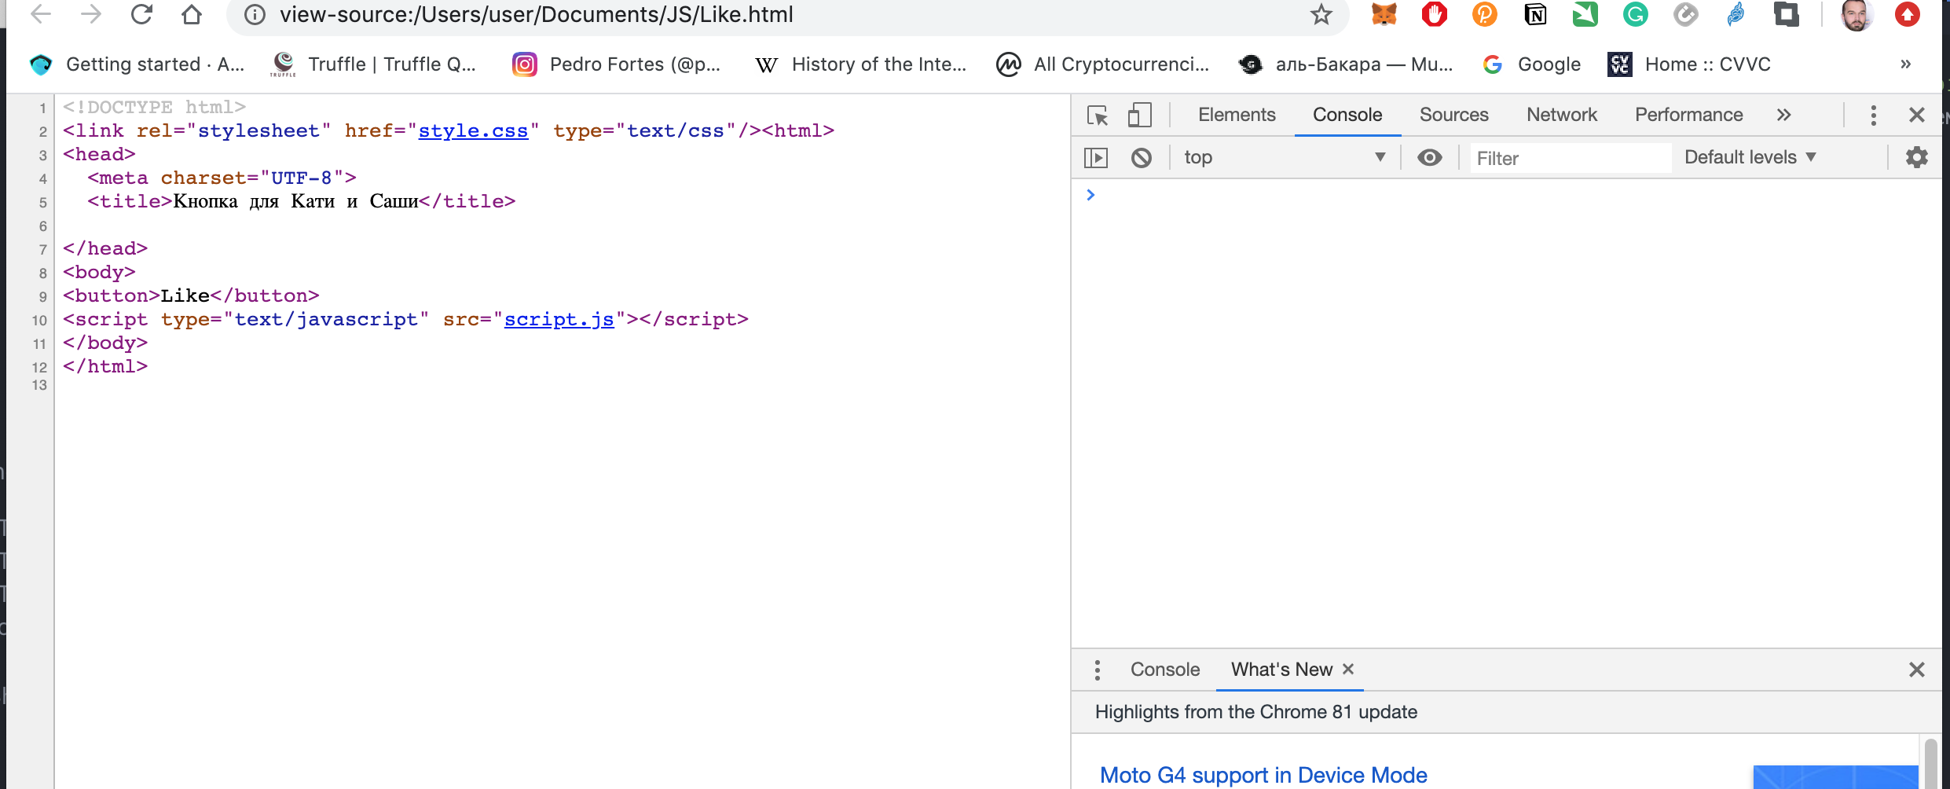Image resolution: width=1950 pixels, height=789 pixels.
Task: Show more DevTools tabs with the chevron
Action: click(1783, 115)
